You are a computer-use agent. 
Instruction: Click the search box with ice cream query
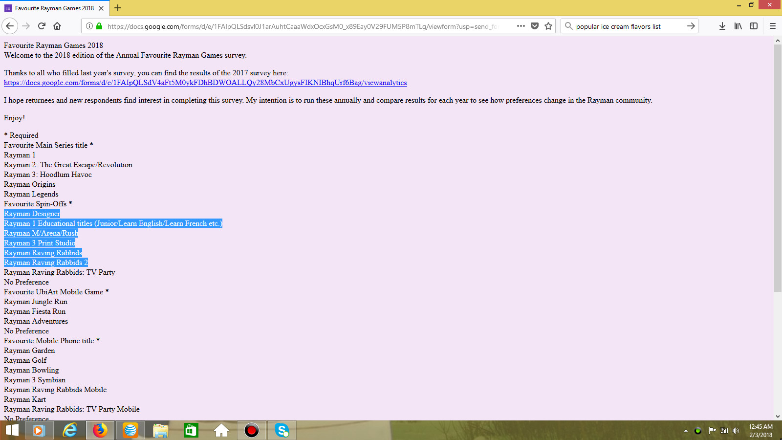click(628, 26)
